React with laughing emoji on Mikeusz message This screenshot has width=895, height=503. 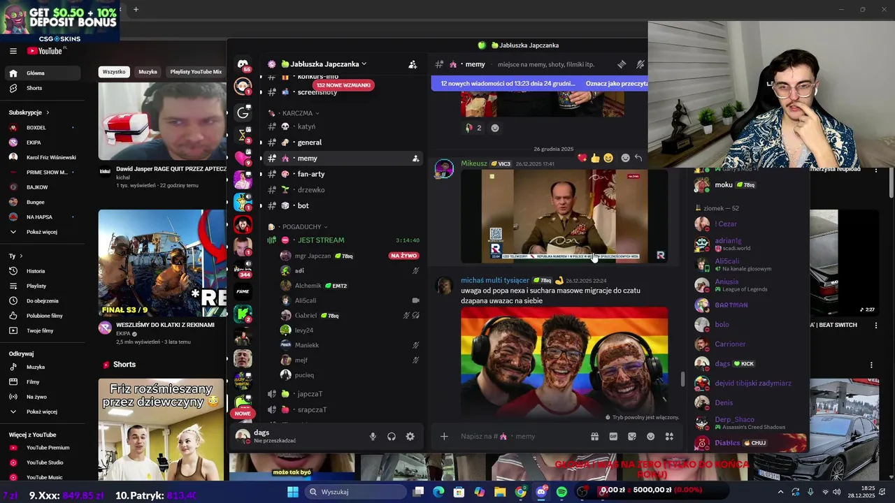[608, 158]
